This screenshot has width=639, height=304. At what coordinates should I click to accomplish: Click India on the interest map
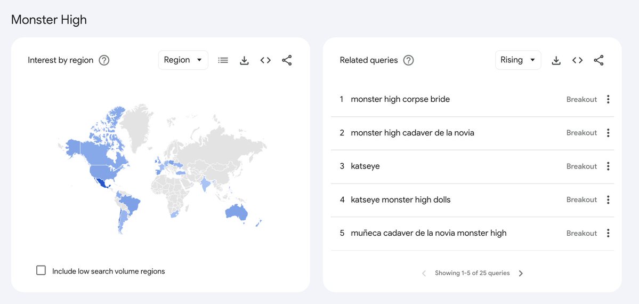click(205, 183)
